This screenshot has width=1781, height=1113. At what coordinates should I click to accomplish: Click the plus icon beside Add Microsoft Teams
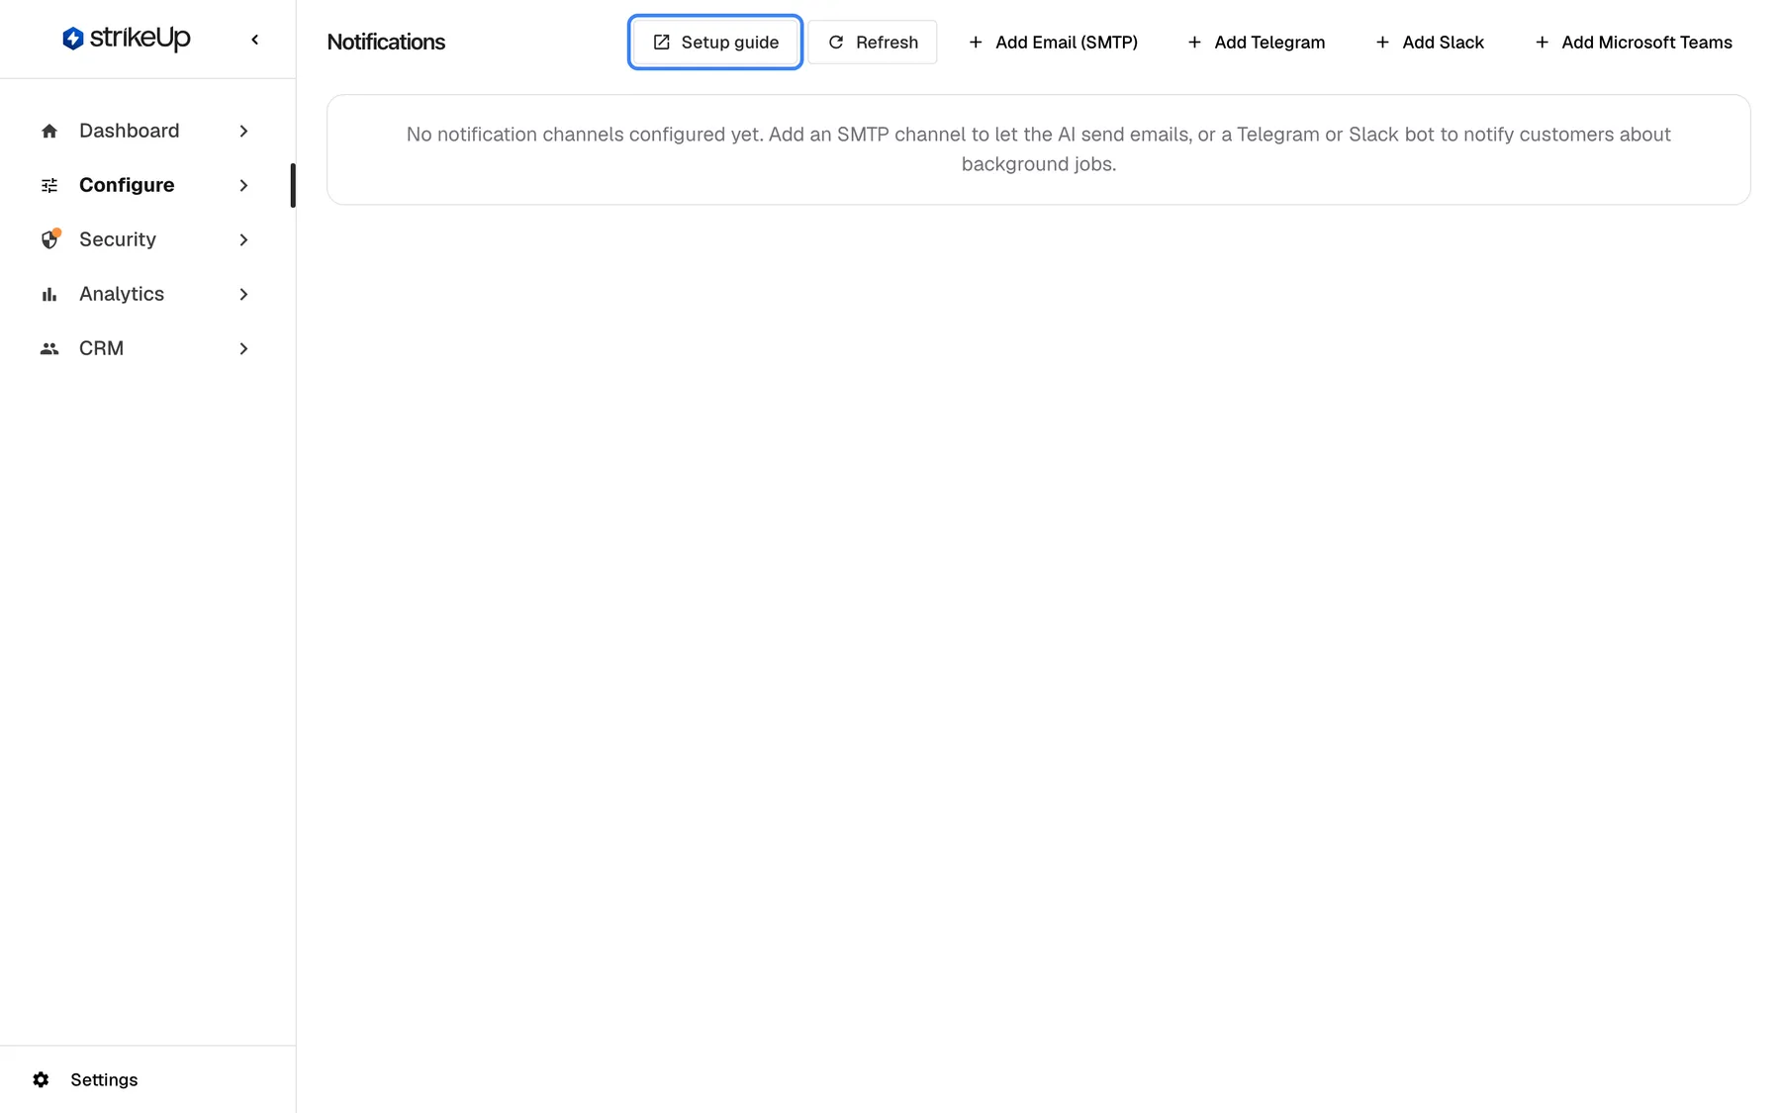(1542, 43)
